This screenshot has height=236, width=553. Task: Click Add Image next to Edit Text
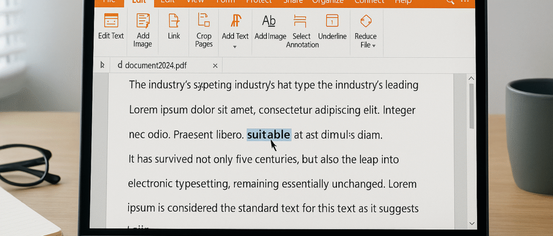point(143,31)
